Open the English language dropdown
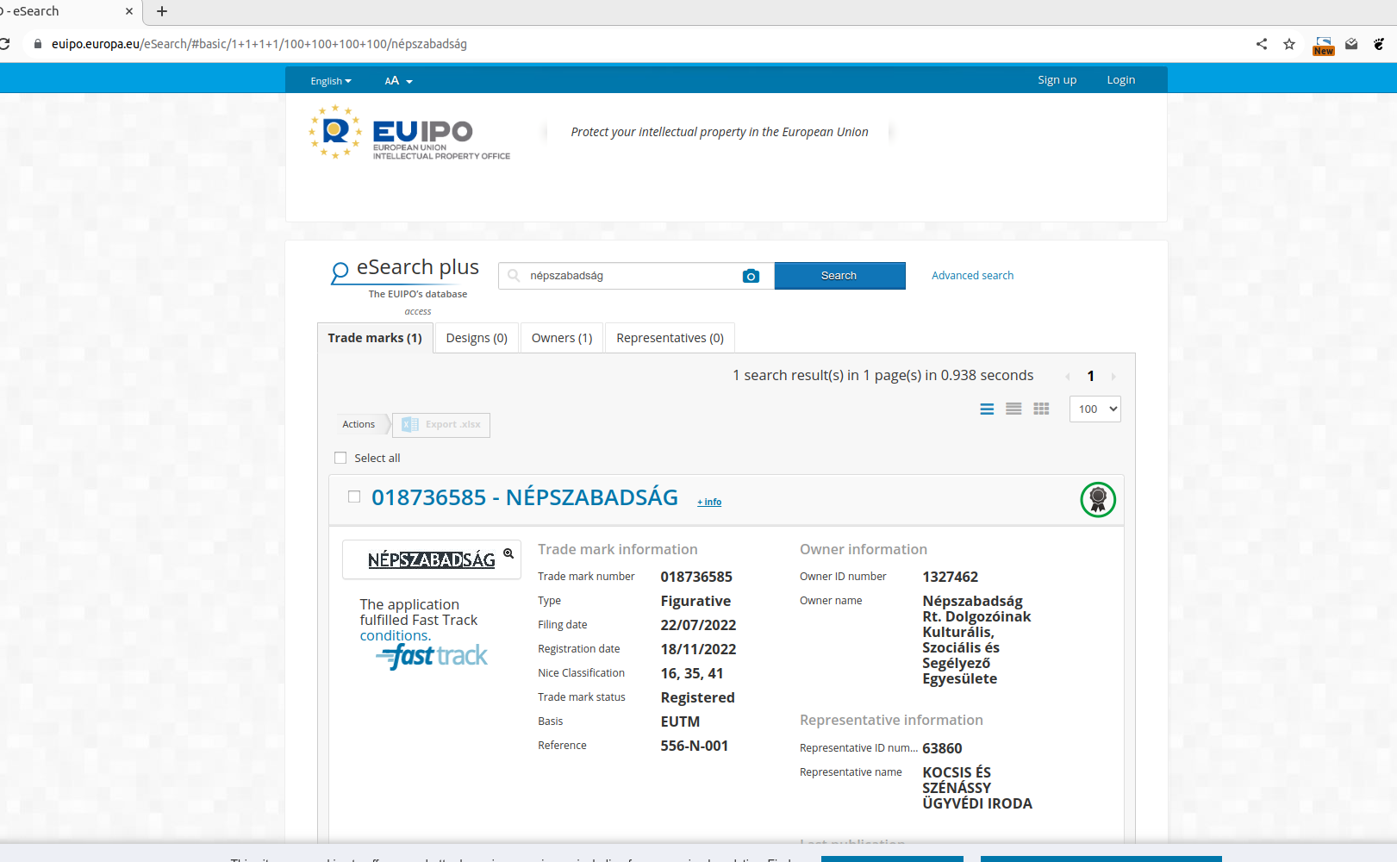Screen dimensions: 1397x862 click(x=331, y=81)
